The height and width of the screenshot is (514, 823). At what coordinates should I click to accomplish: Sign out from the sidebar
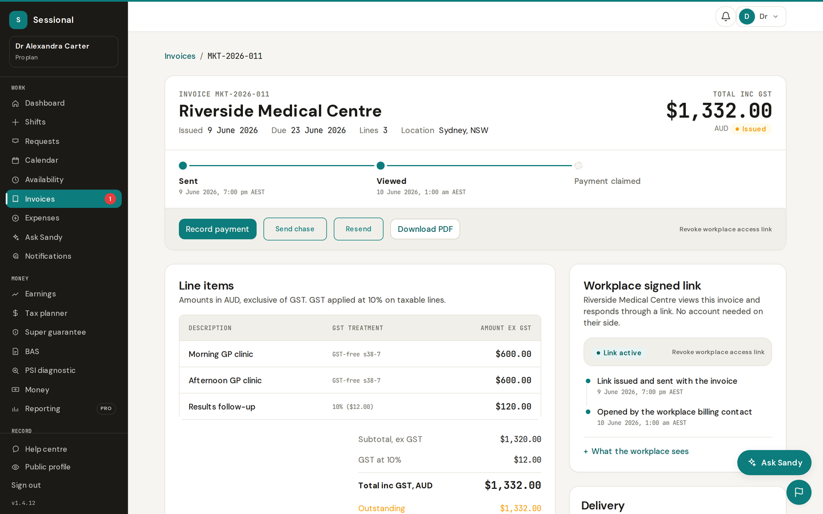click(x=26, y=485)
